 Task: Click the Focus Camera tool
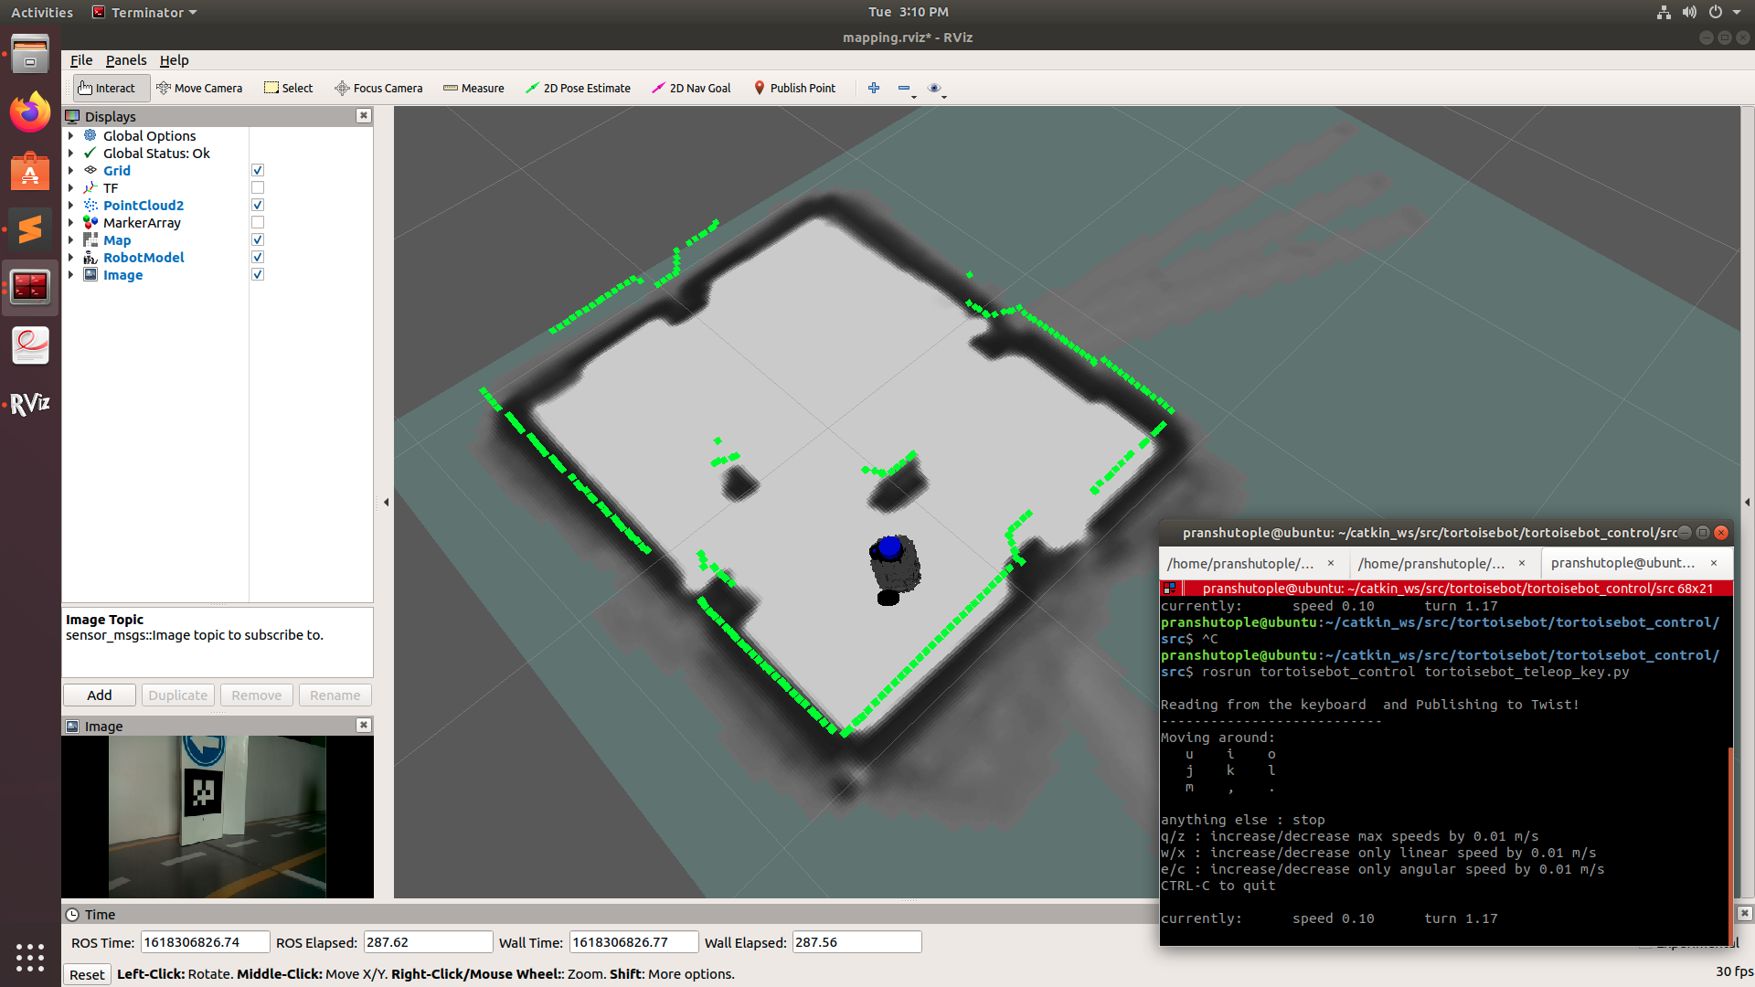point(378,88)
